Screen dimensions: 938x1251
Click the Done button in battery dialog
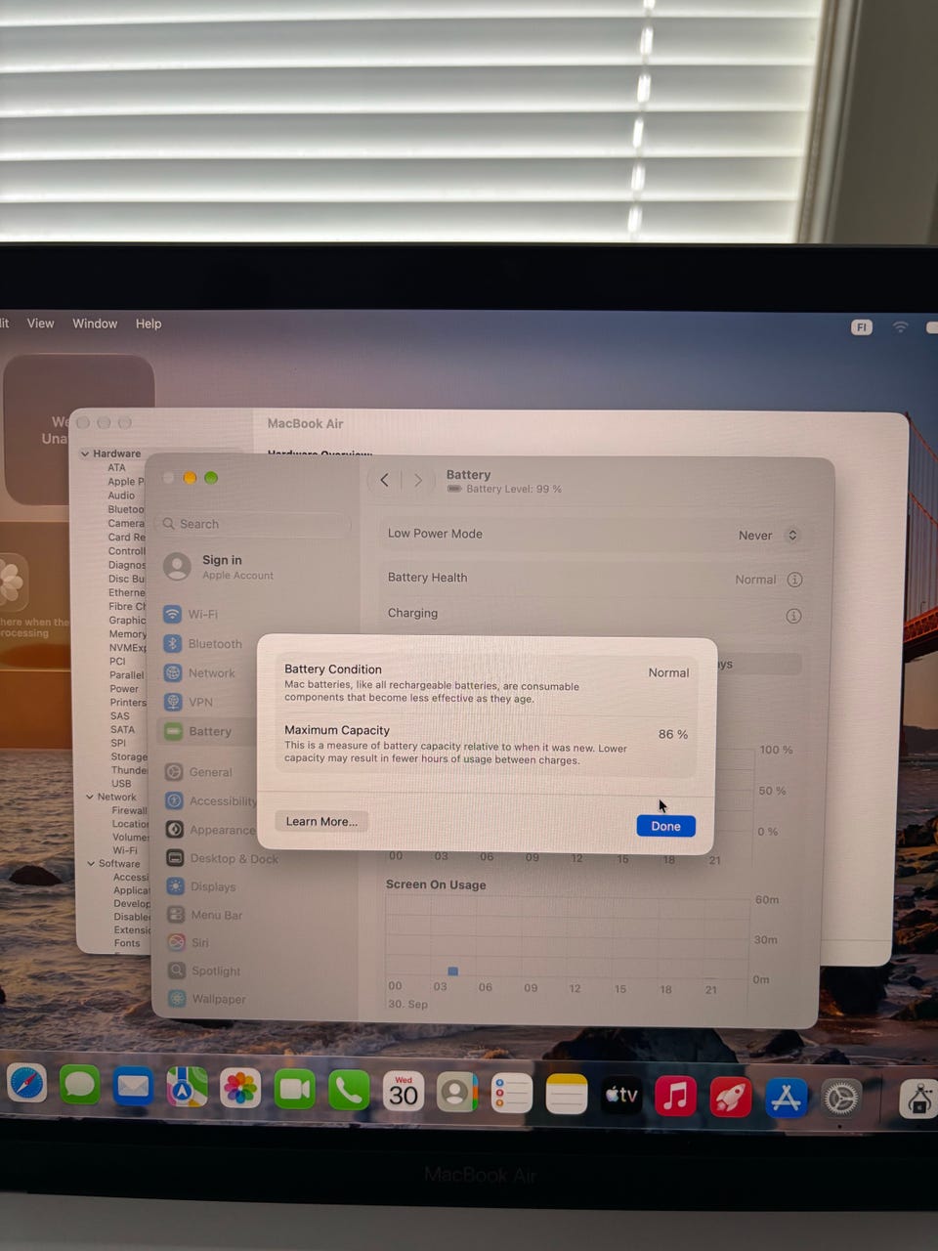tap(665, 826)
